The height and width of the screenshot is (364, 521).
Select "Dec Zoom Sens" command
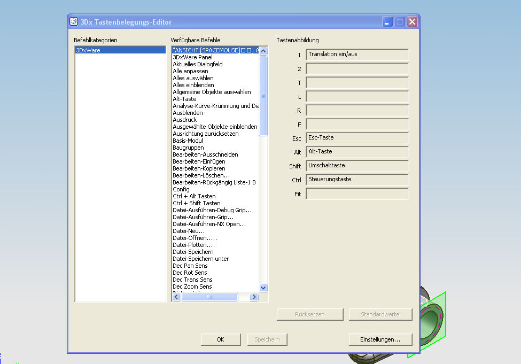[215, 287]
